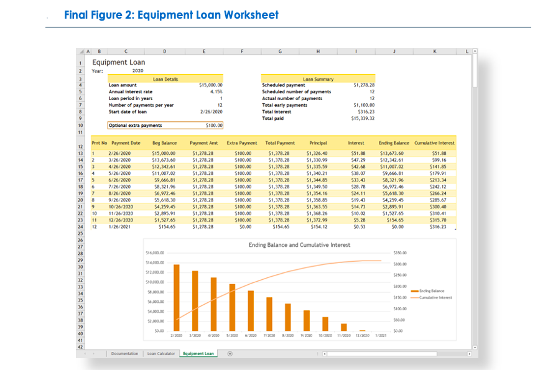
Task: Click the Optional extra payments label cell
Action: [x=135, y=126]
